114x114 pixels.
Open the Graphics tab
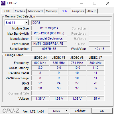coord(78,11)
